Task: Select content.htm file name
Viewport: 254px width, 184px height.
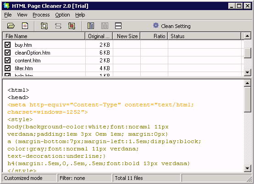Action: click(28, 61)
